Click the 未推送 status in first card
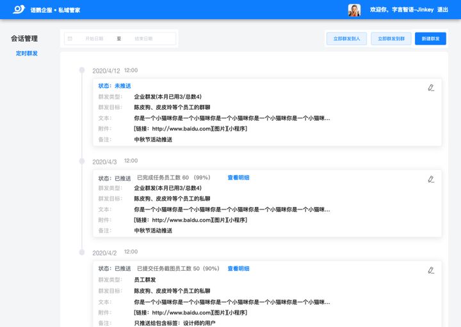This screenshot has height=327, width=461. (x=123, y=86)
